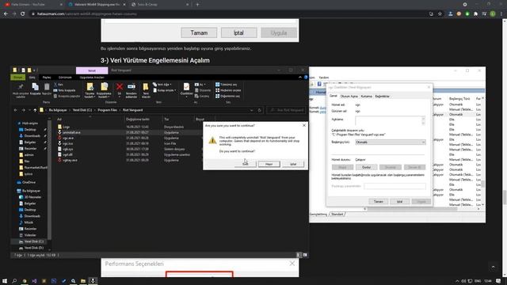The width and height of the screenshot is (507, 285).
Task: Refresh the Riot Vanguard folder view
Action: coord(259,110)
